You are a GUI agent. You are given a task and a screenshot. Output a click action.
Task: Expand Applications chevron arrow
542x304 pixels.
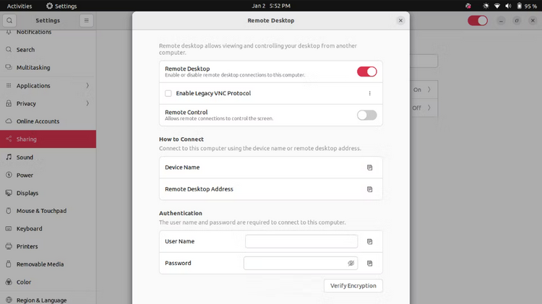87,85
